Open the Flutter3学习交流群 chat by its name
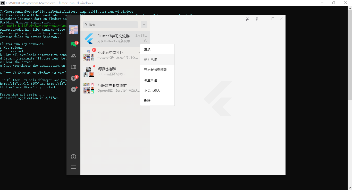The height and width of the screenshot is (190, 352). click(113, 36)
